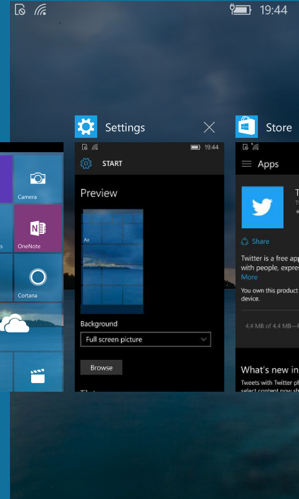The image size is (299, 499).
Task: Click the Browse button
Action: coord(102,367)
